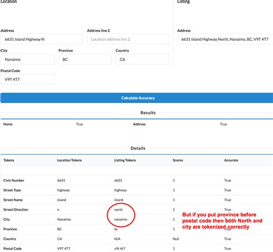This screenshot has height=252, width=273.
Task: Click the Details section heading
Action: 138,148
